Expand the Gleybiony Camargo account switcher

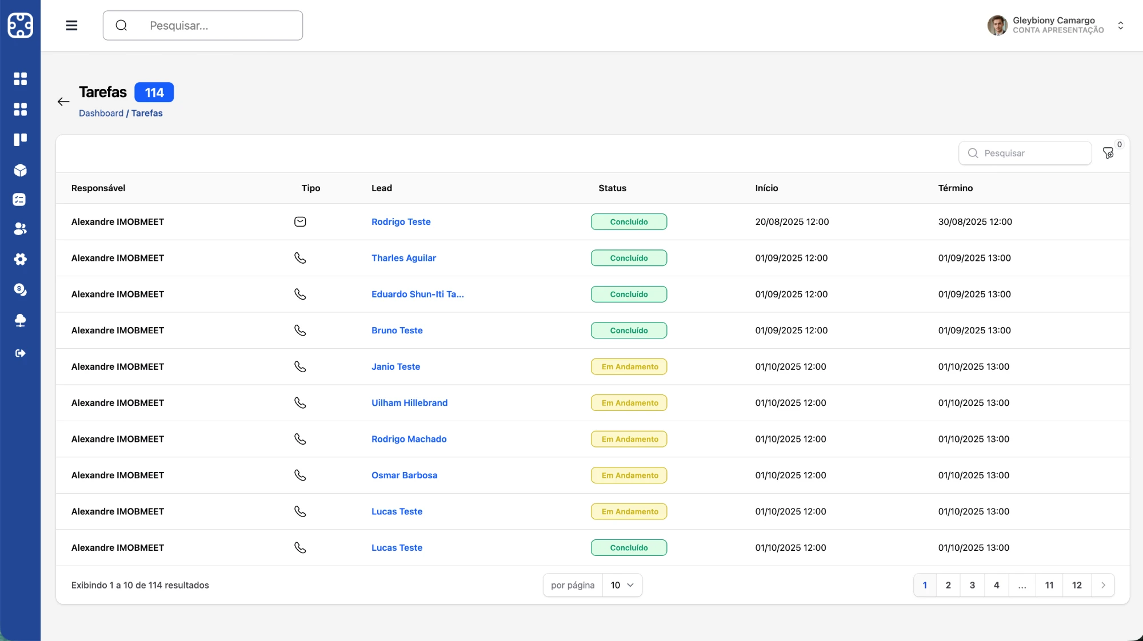[1121, 26]
